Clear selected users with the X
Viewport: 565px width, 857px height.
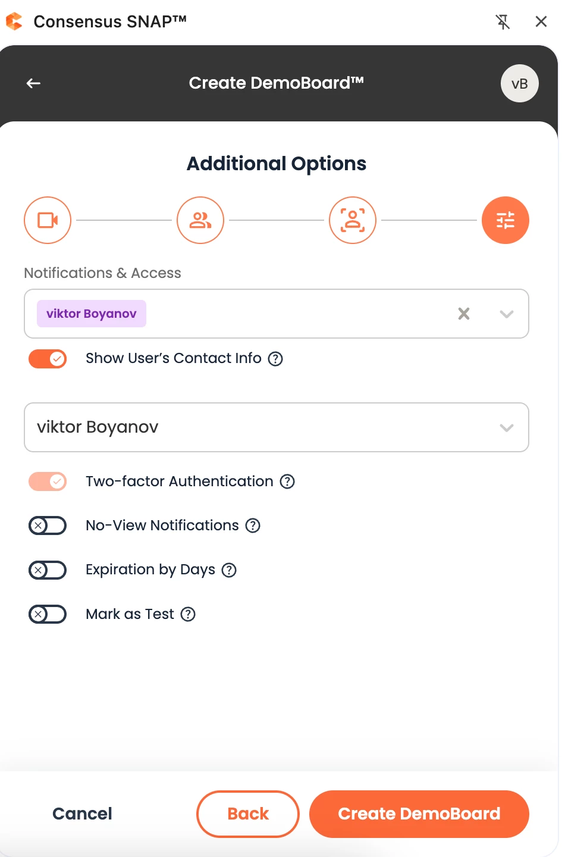464,314
